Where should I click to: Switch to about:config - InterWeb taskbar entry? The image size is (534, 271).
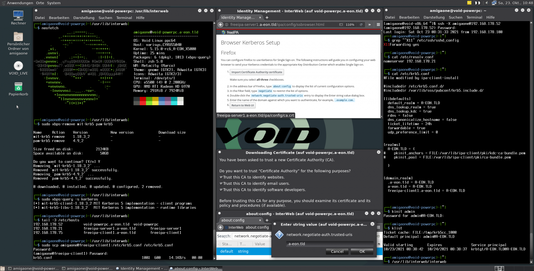(195, 269)
